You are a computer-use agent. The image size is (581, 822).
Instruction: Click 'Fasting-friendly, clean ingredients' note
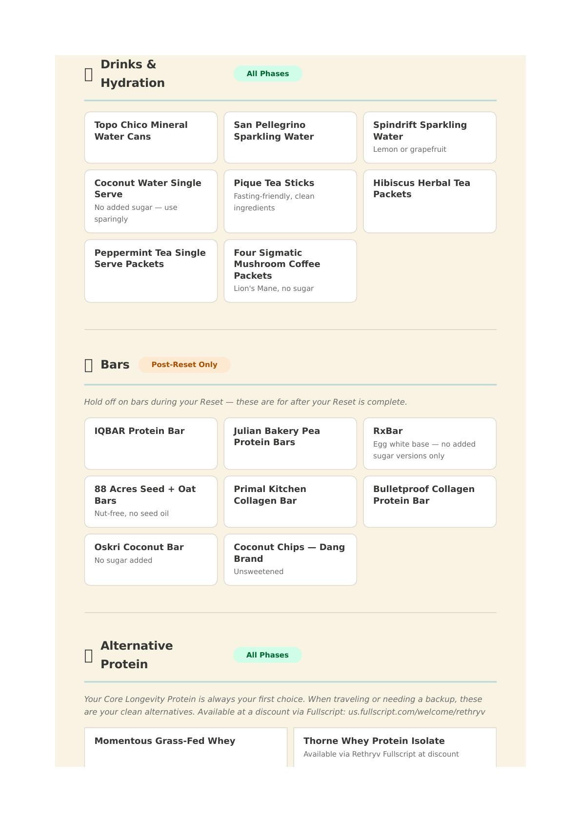(x=274, y=202)
